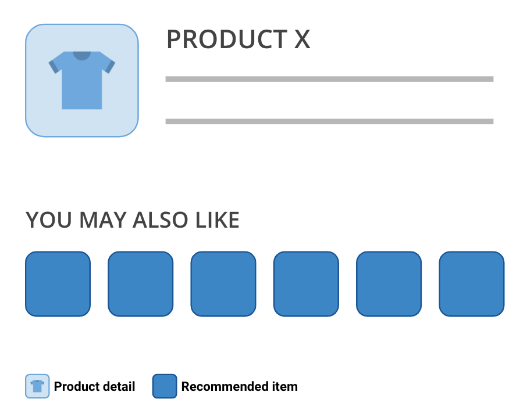Image resolution: width=527 pixels, height=417 pixels.
Task: Click the large t-shirt product image
Action: click(82, 81)
